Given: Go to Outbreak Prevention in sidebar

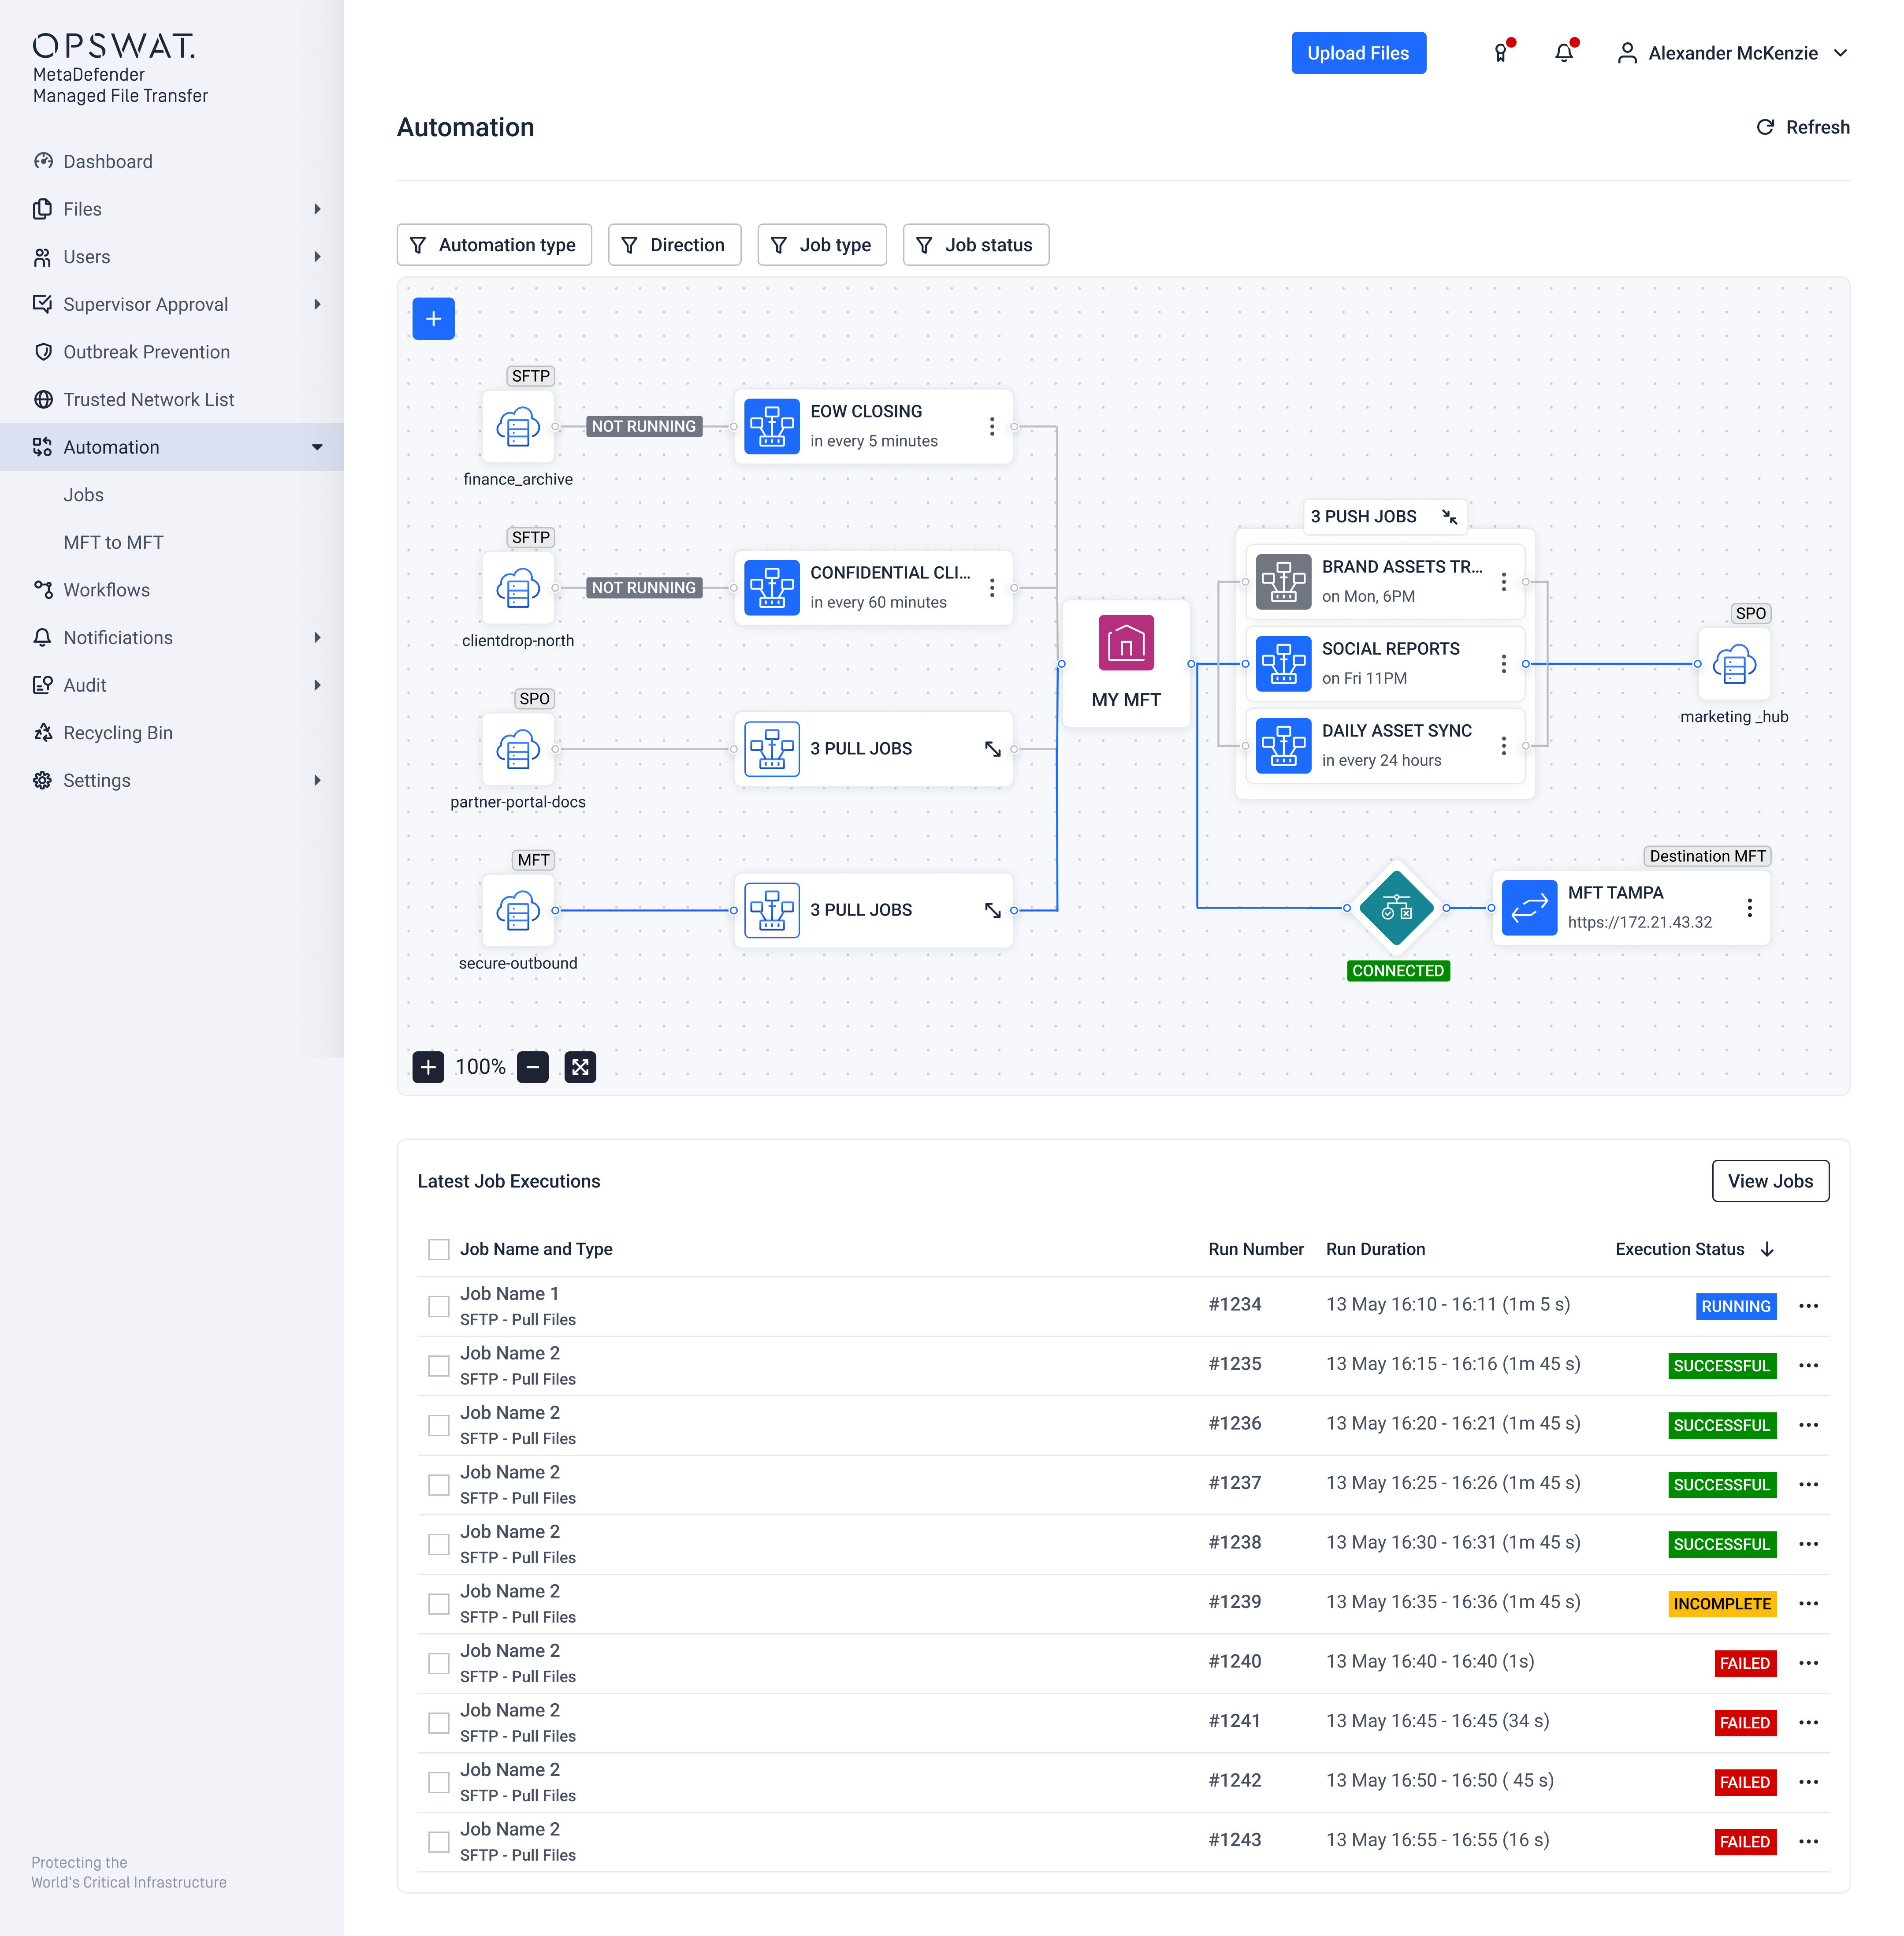Looking at the screenshot, I should [x=146, y=352].
